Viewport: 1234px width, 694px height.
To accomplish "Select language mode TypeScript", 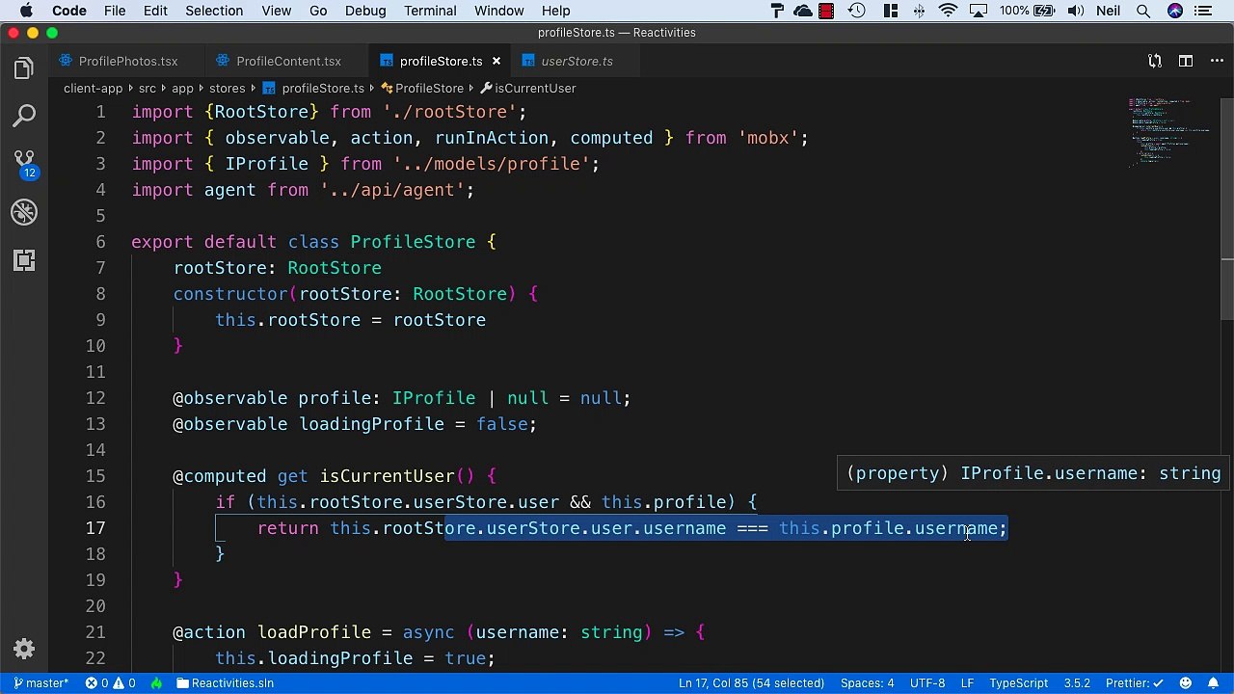I will tap(1018, 682).
